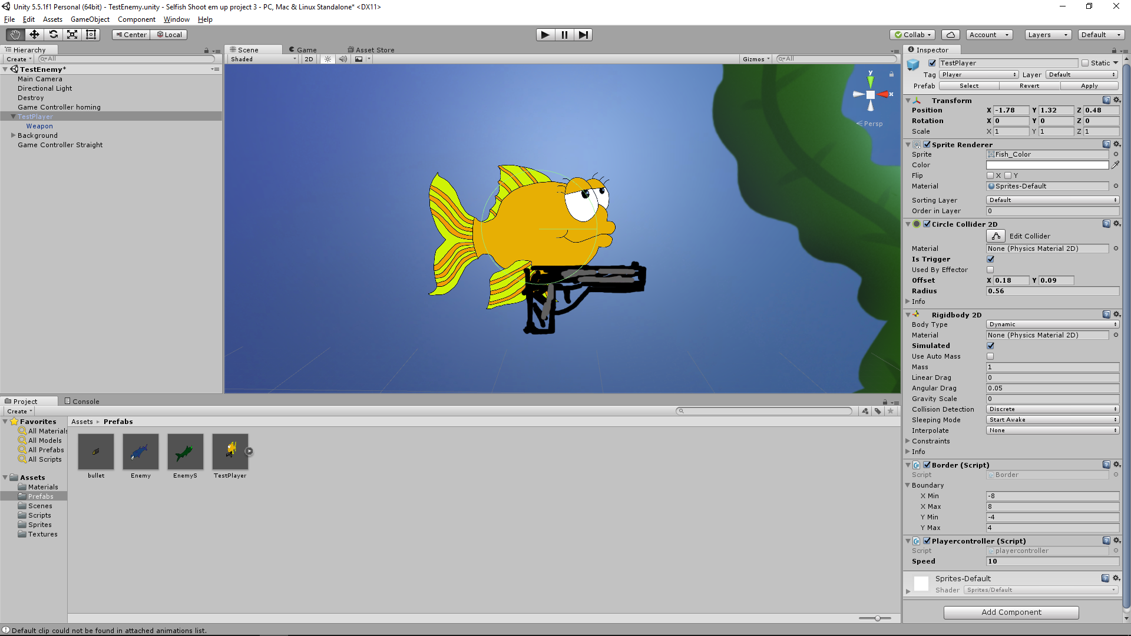This screenshot has height=636, width=1131.
Task: Select the Rotate tool
Action: pyautogui.click(x=53, y=35)
